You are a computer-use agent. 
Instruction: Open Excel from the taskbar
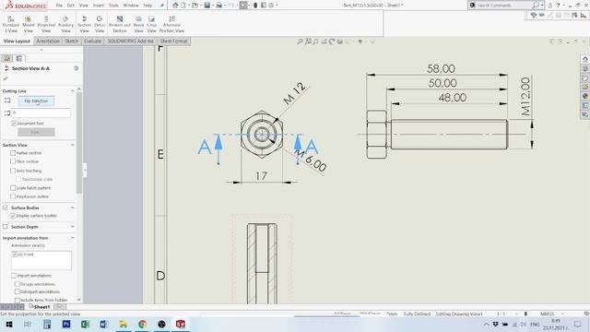point(85,324)
